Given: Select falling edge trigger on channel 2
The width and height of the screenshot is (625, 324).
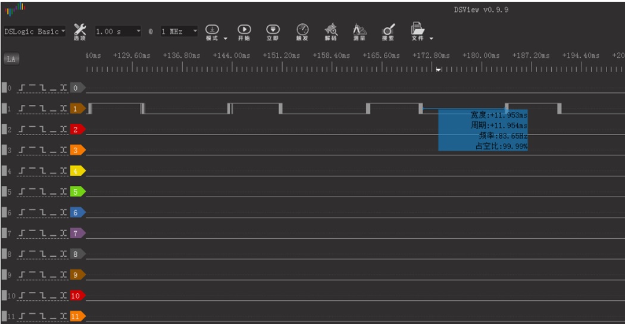Looking at the screenshot, I should pos(43,129).
